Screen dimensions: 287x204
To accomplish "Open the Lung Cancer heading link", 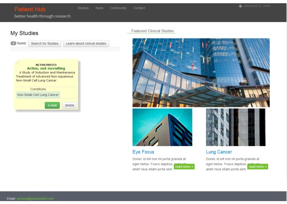I will pyautogui.click(x=219, y=152).
